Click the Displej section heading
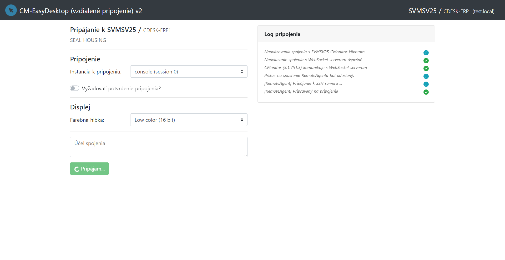The height and width of the screenshot is (260, 505). point(80,107)
